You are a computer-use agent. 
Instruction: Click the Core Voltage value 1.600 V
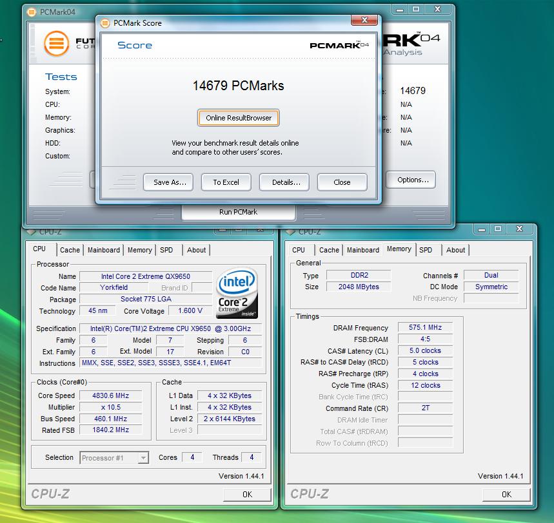click(x=190, y=310)
